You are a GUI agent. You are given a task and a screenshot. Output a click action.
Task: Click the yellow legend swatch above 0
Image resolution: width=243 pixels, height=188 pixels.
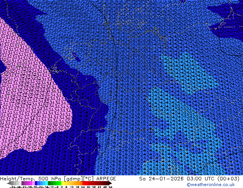coord(62,183)
